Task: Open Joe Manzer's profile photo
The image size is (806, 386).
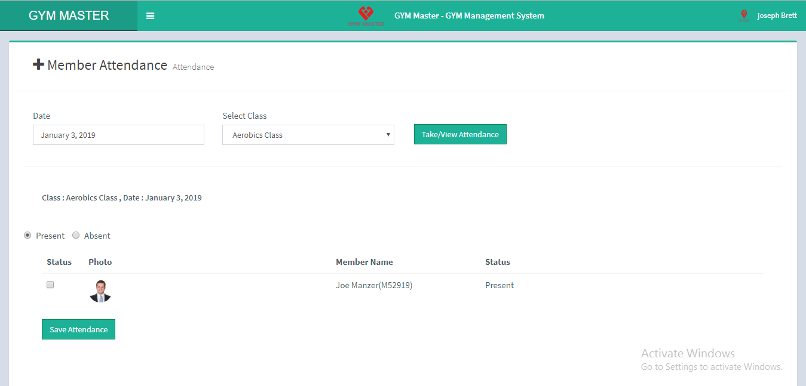Action: coord(100,291)
